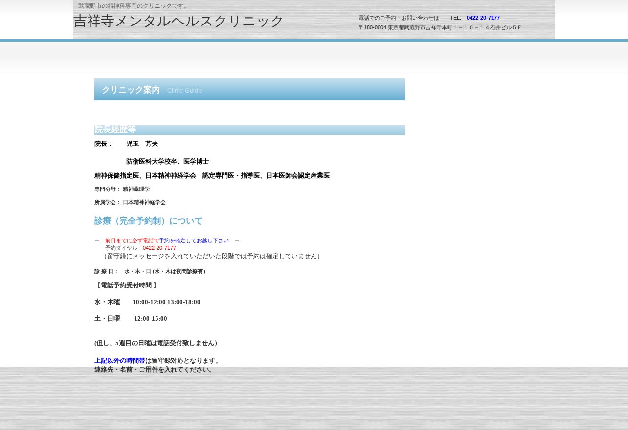The image size is (628, 430).
Task: Click the header phone number 0422-20-7177
Action: (x=483, y=18)
